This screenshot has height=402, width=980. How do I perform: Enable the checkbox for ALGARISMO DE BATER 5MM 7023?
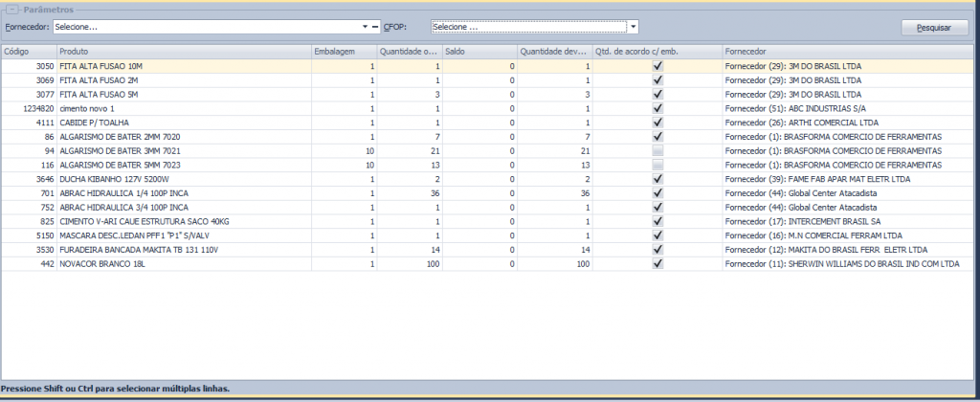click(657, 166)
